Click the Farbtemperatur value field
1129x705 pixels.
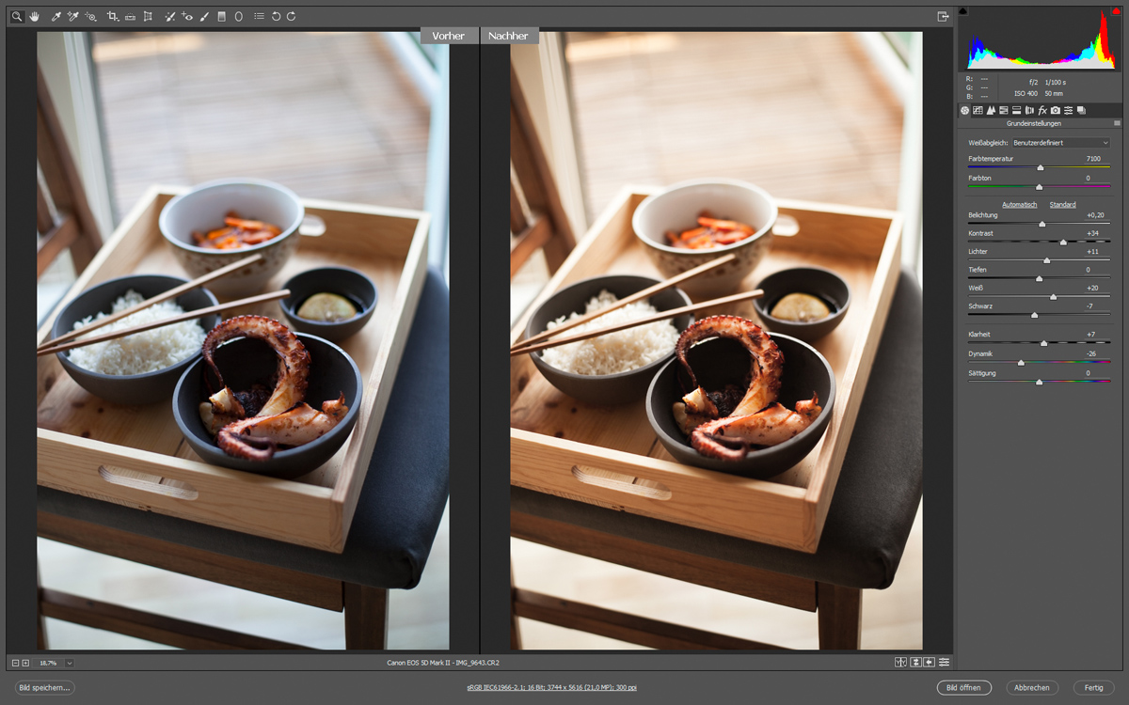[1092, 159]
